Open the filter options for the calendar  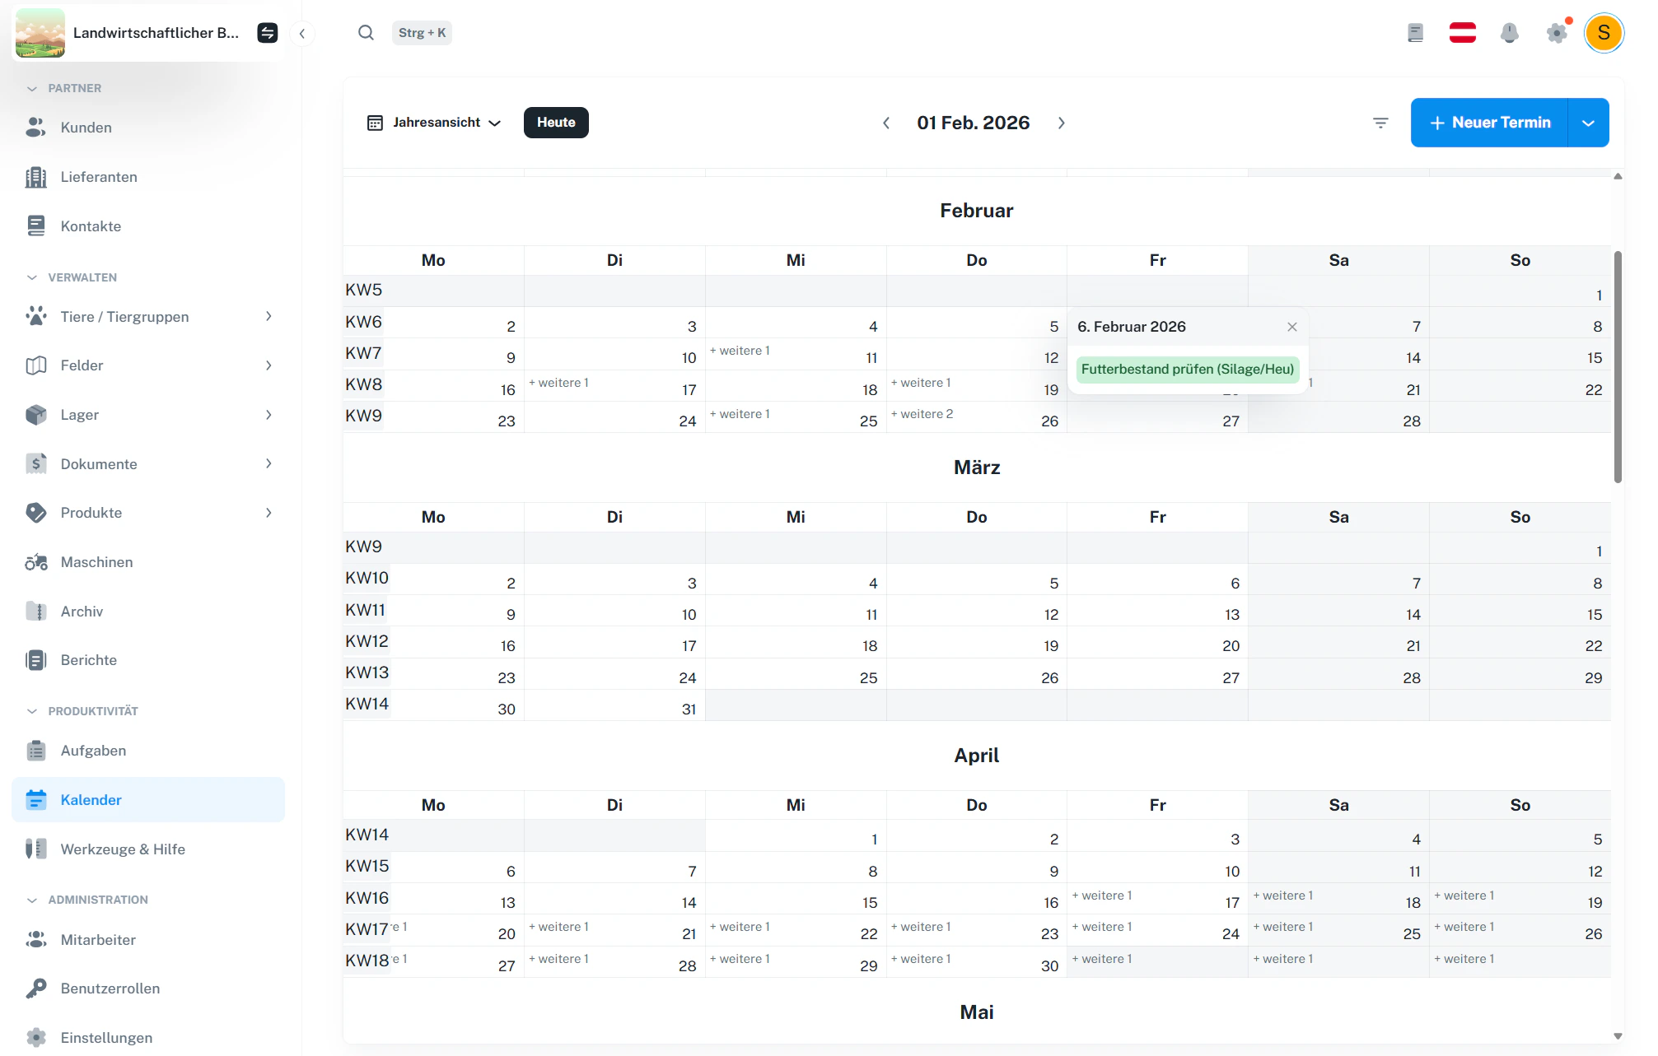1380,122
